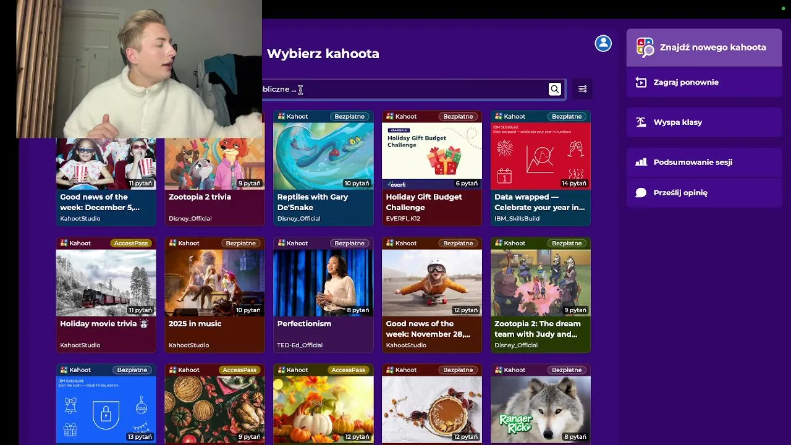The image size is (791, 445).
Task: Click EVERFI_K12 author name
Action: pyautogui.click(x=404, y=218)
